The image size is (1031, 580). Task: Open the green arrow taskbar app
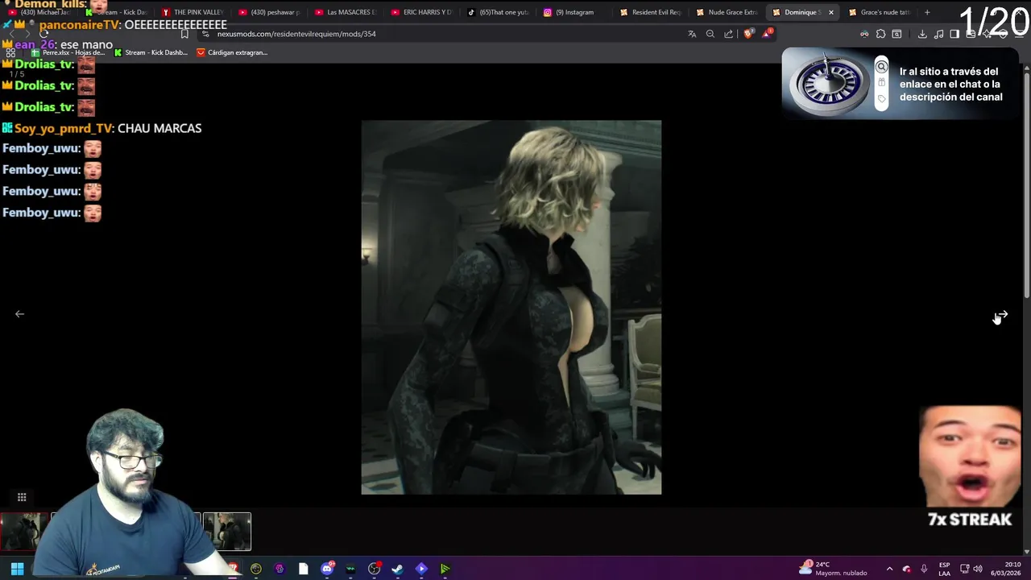[445, 569]
